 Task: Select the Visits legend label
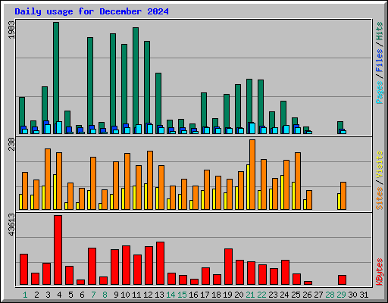(380, 165)
